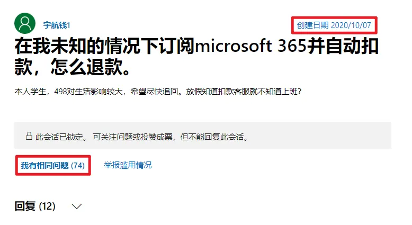Screen dimensions: 412x225
Task: Expand the replies with the chevron arrow
Action: (x=77, y=206)
